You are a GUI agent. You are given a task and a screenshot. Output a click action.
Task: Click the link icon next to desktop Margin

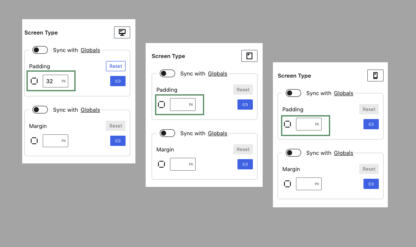click(117, 140)
